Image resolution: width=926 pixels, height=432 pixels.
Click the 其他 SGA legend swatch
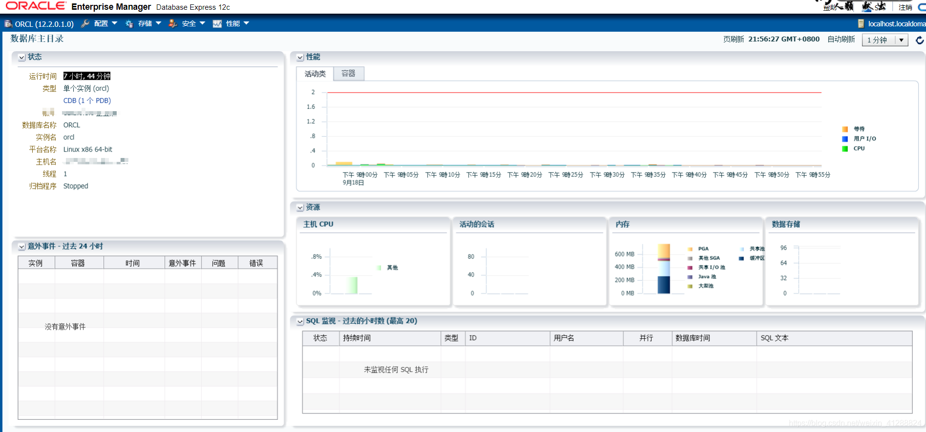(690, 258)
